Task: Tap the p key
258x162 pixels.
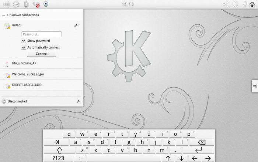Action: click(x=189, y=134)
